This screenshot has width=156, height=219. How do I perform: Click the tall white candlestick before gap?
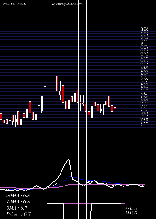[x=42, y=104]
